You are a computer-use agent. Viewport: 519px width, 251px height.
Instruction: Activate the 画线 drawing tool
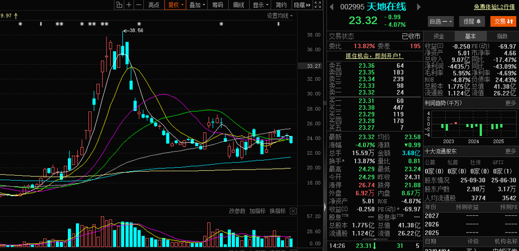point(239,5)
